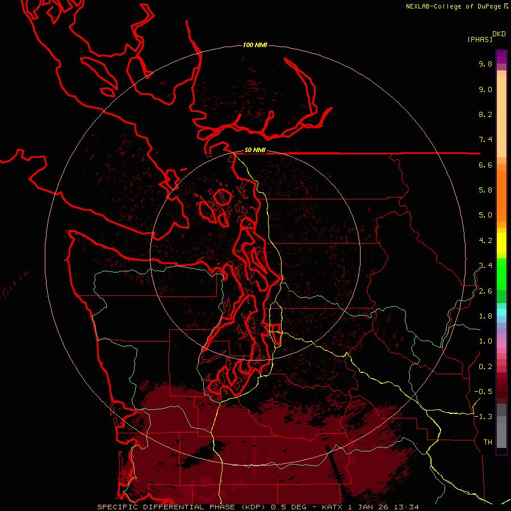Click the -0.5 scale value

483,392
